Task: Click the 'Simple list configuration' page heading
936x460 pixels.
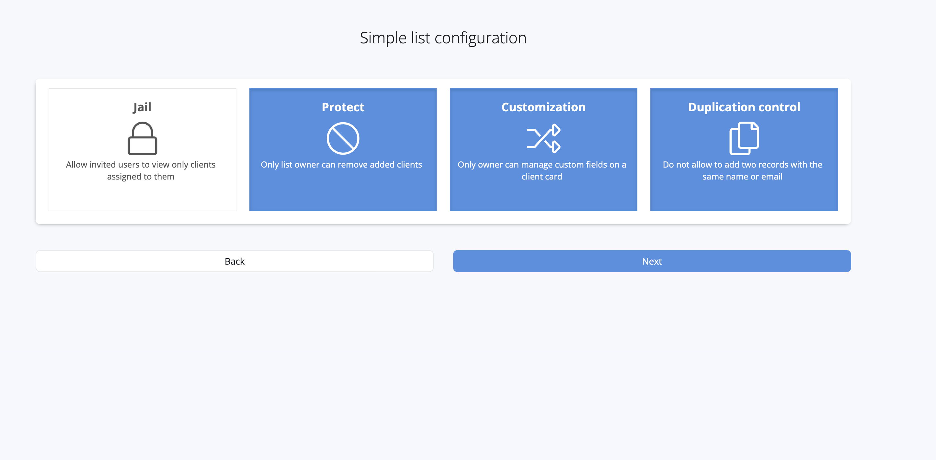Action: pyautogui.click(x=443, y=38)
